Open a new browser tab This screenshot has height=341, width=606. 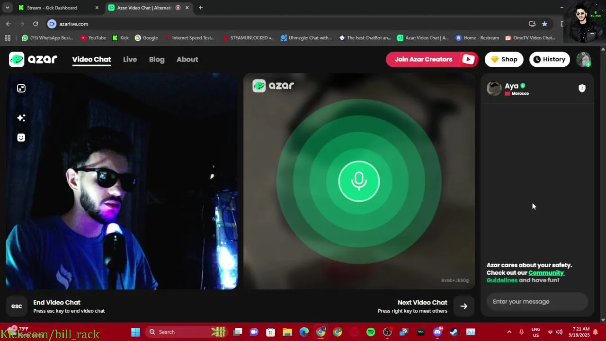[201, 8]
